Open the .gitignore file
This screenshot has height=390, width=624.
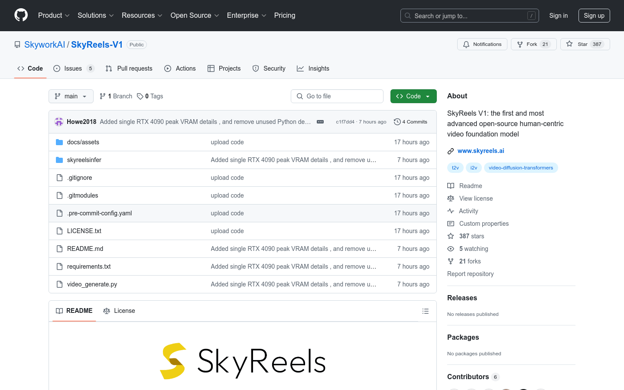[80, 178]
